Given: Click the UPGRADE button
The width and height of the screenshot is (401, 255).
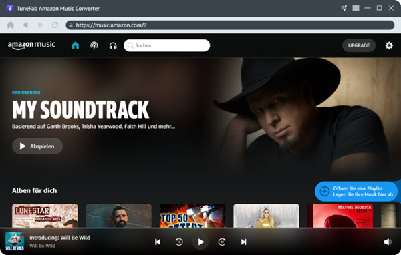Looking at the screenshot, I should (359, 45).
